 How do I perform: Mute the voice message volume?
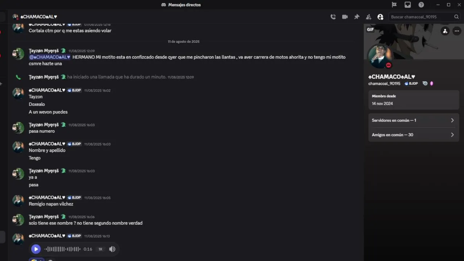(112, 249)
